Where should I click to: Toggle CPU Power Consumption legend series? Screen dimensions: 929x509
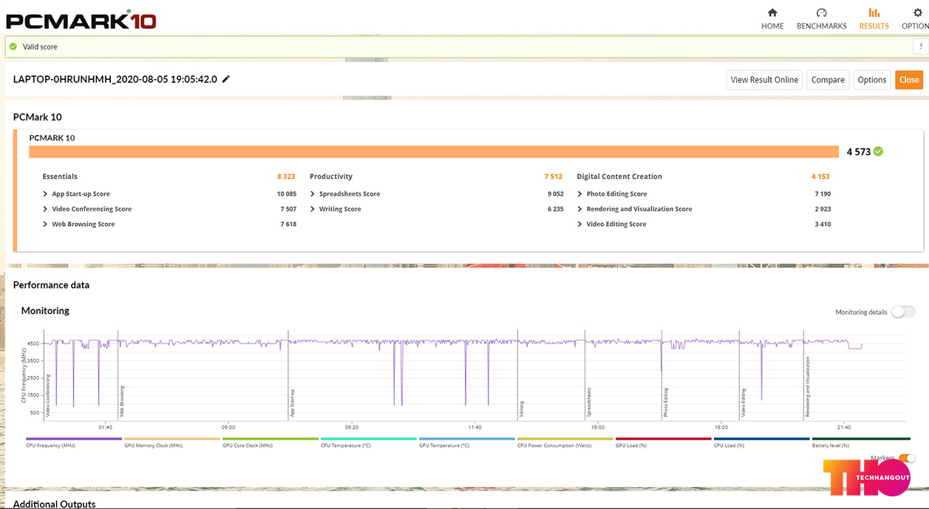565,442
